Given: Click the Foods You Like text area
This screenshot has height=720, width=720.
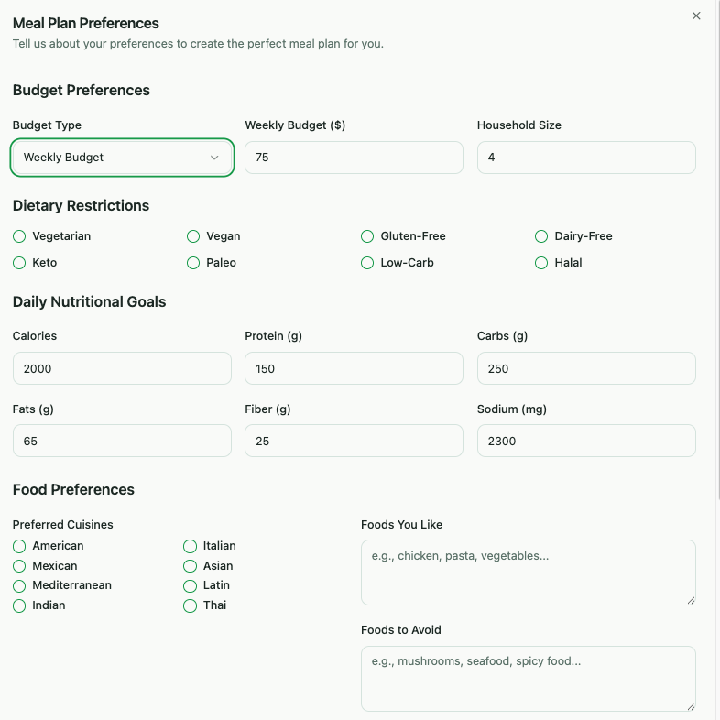Looking at the screenshot, I should coord(528,573).
